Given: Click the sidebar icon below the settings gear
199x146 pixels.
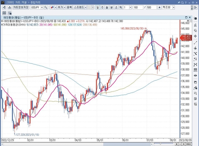Looking at the screenshot, I should [x=195, y=25].
